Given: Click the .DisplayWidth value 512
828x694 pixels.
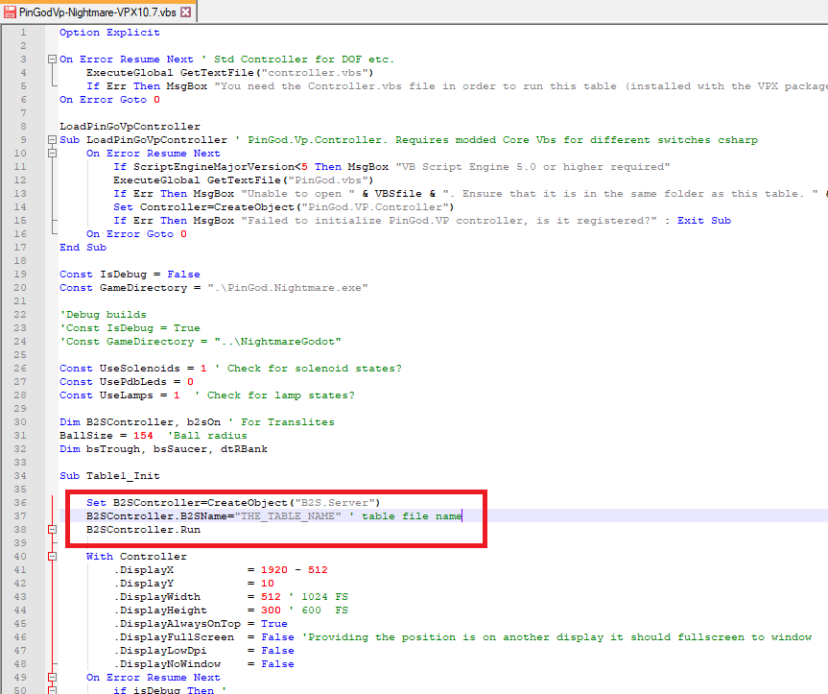Looking at the screenshot, I should pos(271,597).
